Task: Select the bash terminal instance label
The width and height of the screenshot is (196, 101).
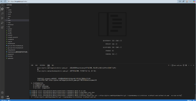Action: coord(177,65)
